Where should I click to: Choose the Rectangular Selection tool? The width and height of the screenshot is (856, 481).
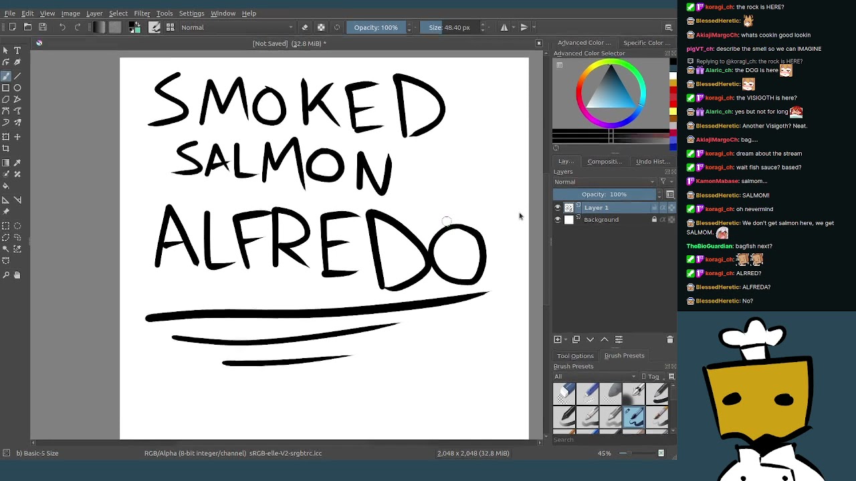(x=6, y=226)
